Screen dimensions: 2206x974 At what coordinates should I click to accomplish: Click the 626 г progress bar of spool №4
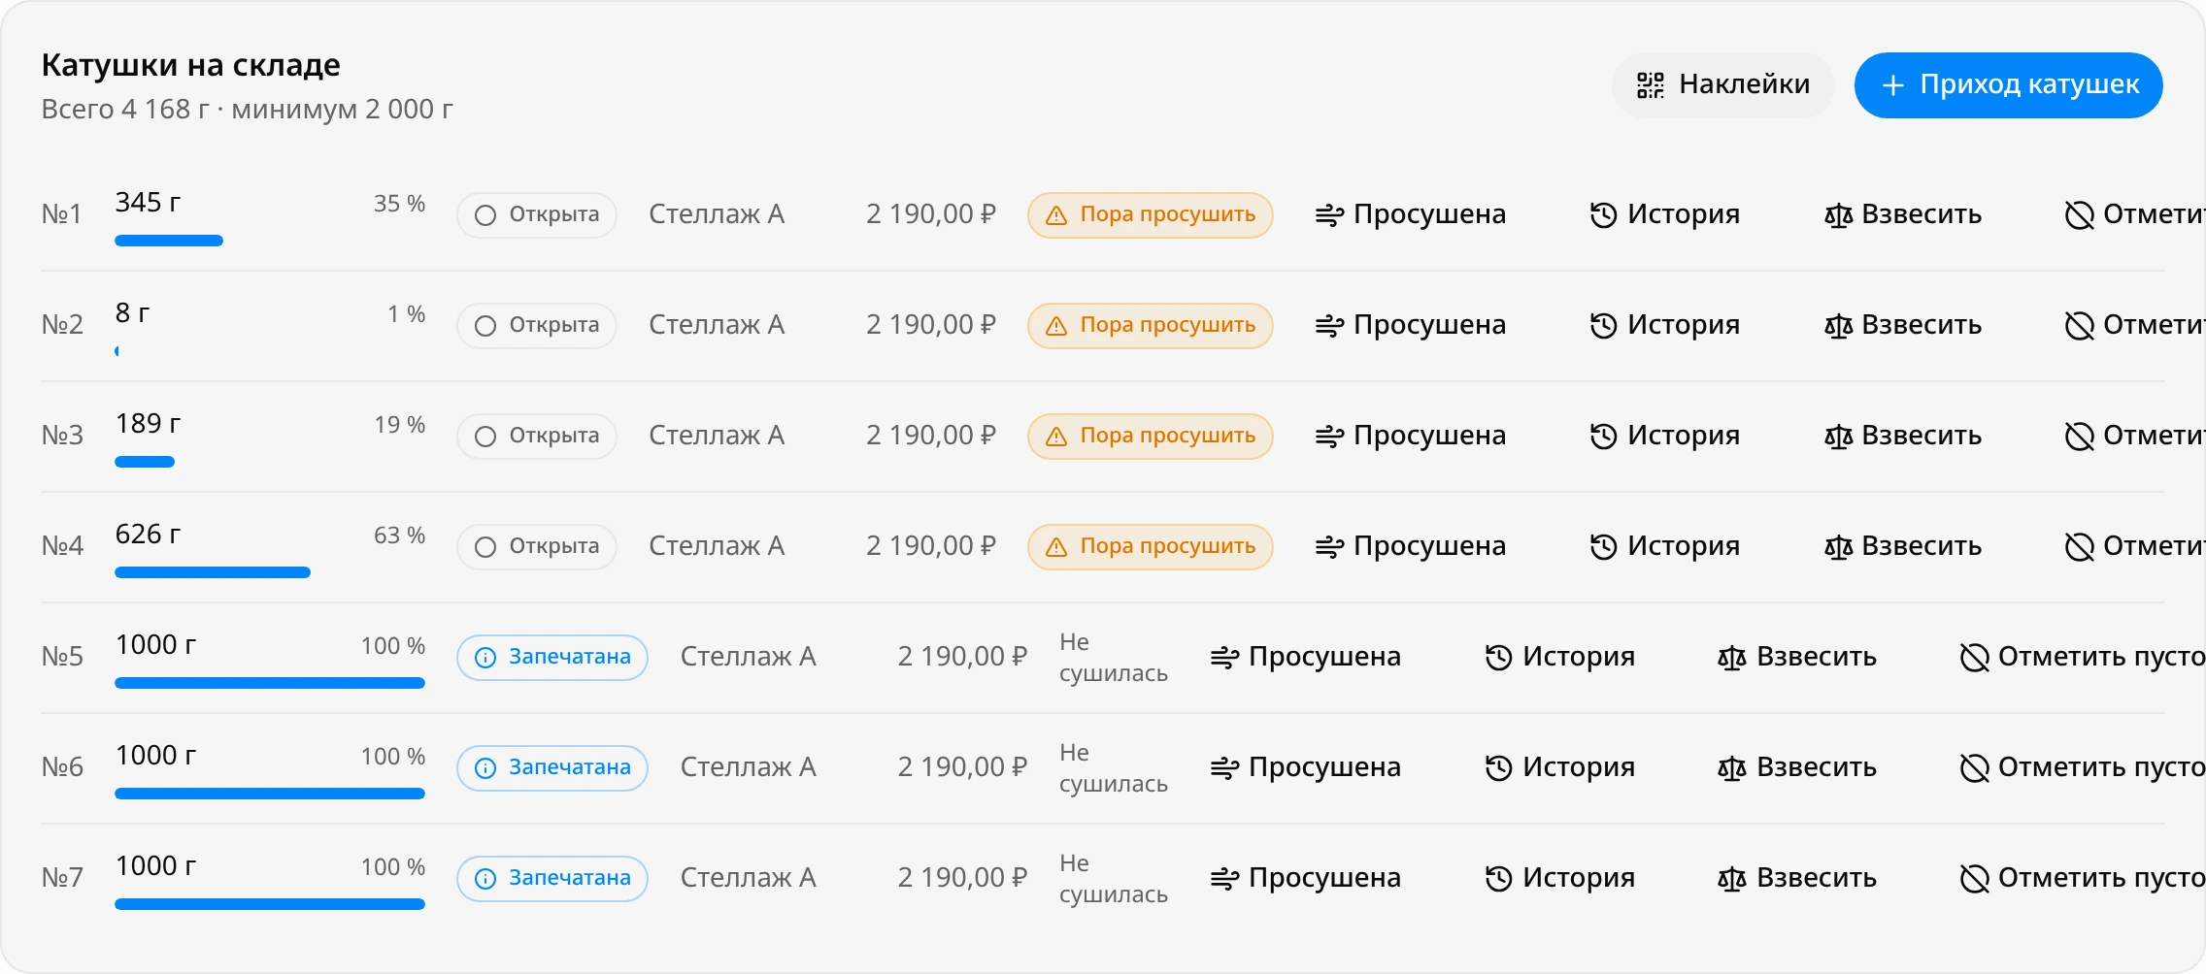[213, 572]
